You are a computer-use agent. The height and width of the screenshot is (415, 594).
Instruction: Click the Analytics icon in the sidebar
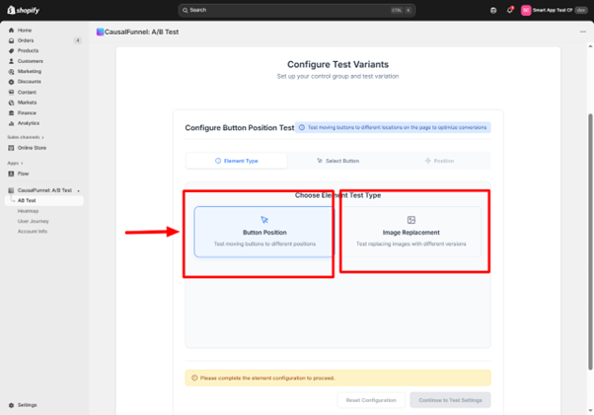click(x=12, y=123)
